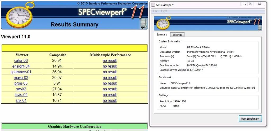Open the File menu
Screen dimensions: 271x131
coord(155,11)
